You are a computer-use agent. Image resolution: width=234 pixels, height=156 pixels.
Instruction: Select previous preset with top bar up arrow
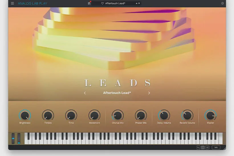137,3
